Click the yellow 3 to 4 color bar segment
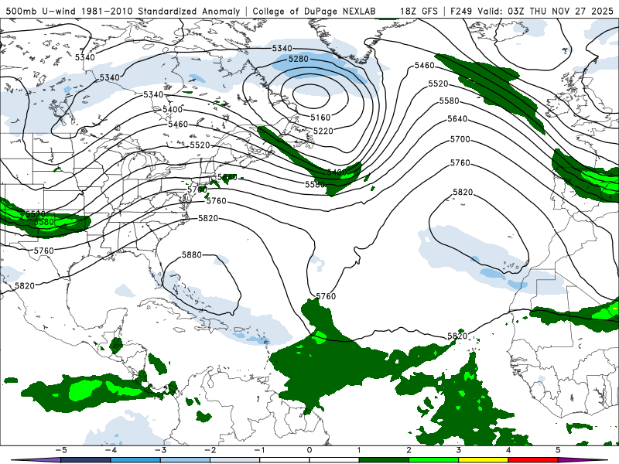Viewport: 619px width, 464px height. click(x=483, y=460)
